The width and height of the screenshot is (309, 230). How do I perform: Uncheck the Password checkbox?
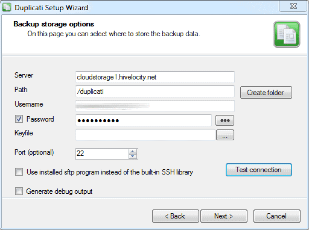click(x=19, y=119)
